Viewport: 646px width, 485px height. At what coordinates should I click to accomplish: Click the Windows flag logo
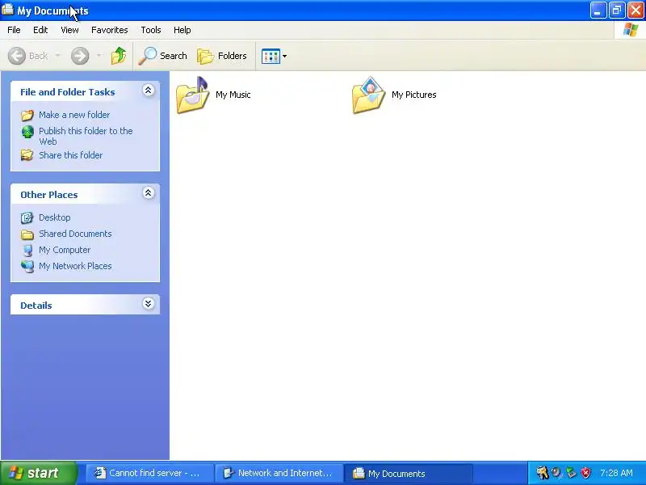pos(630,30)
